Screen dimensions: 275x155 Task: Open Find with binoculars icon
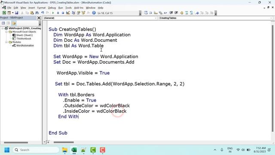[x=37, y=13]
